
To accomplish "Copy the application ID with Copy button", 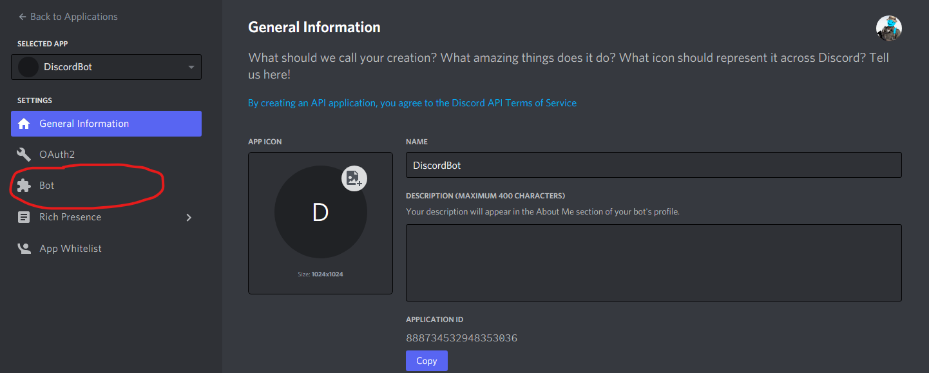I will [426, 361].
